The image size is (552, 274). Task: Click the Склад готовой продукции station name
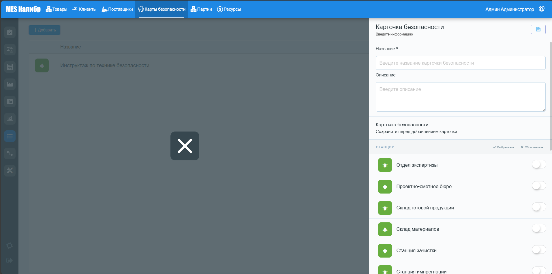425,208
